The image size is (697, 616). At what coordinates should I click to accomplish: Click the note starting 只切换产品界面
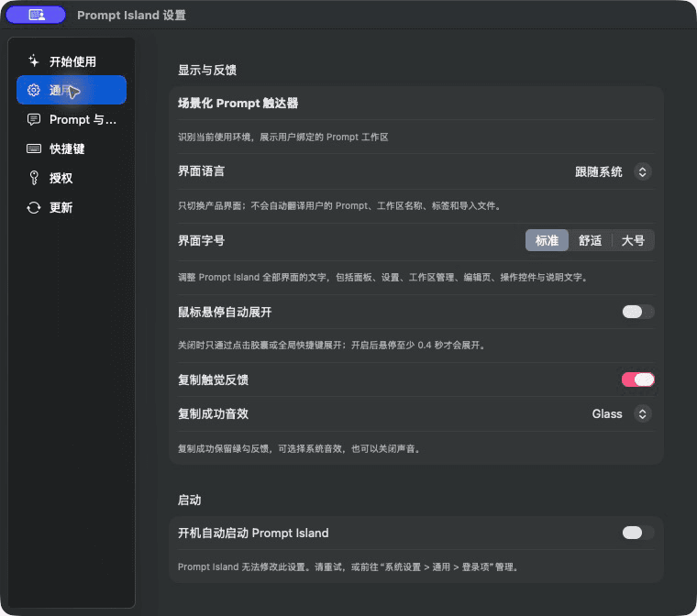[341, 205]
